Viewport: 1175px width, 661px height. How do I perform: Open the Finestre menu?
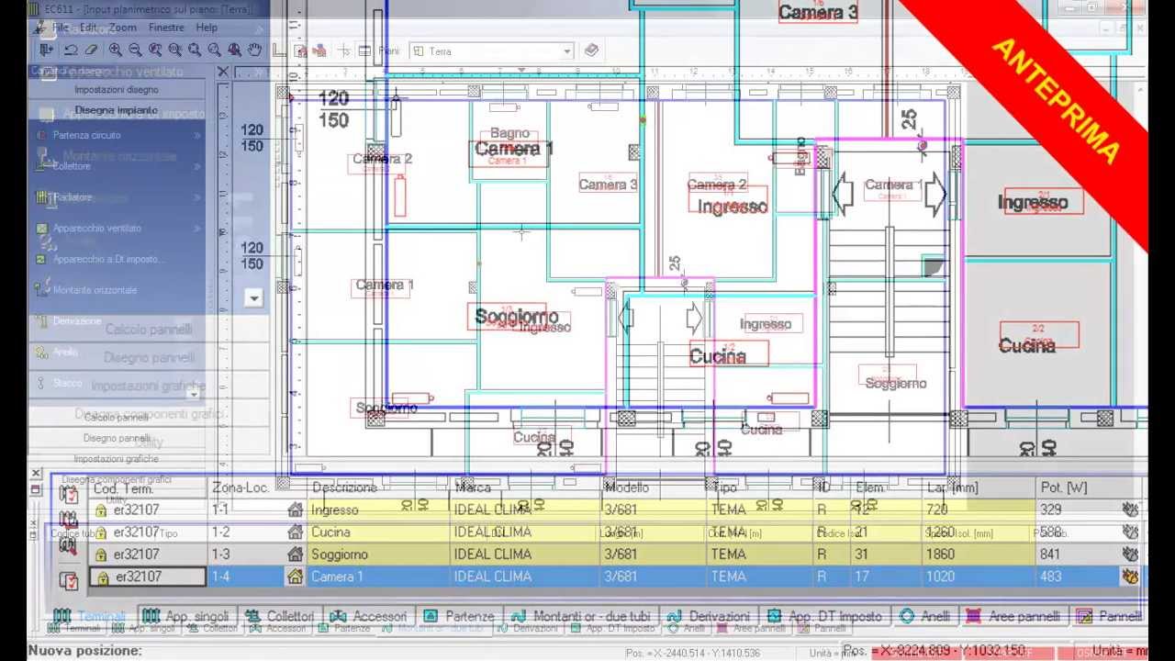(166, 28)
